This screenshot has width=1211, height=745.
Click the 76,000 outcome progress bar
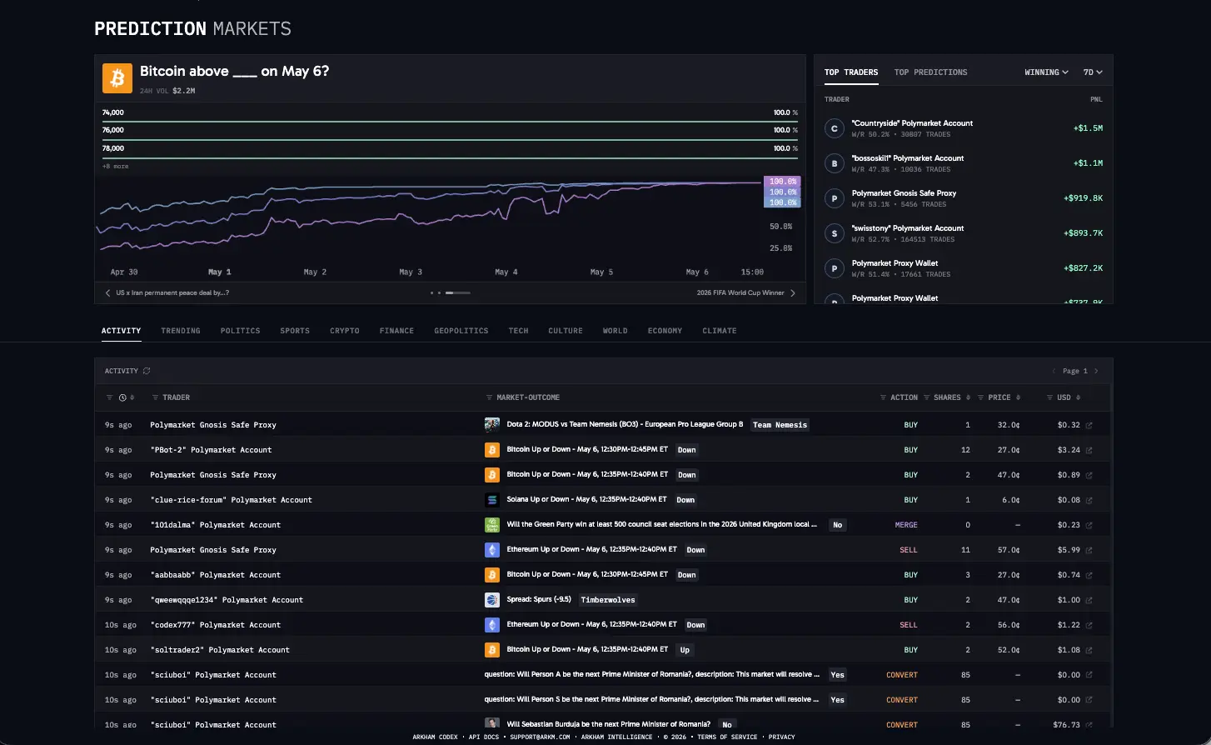click(x=450, y=139)
